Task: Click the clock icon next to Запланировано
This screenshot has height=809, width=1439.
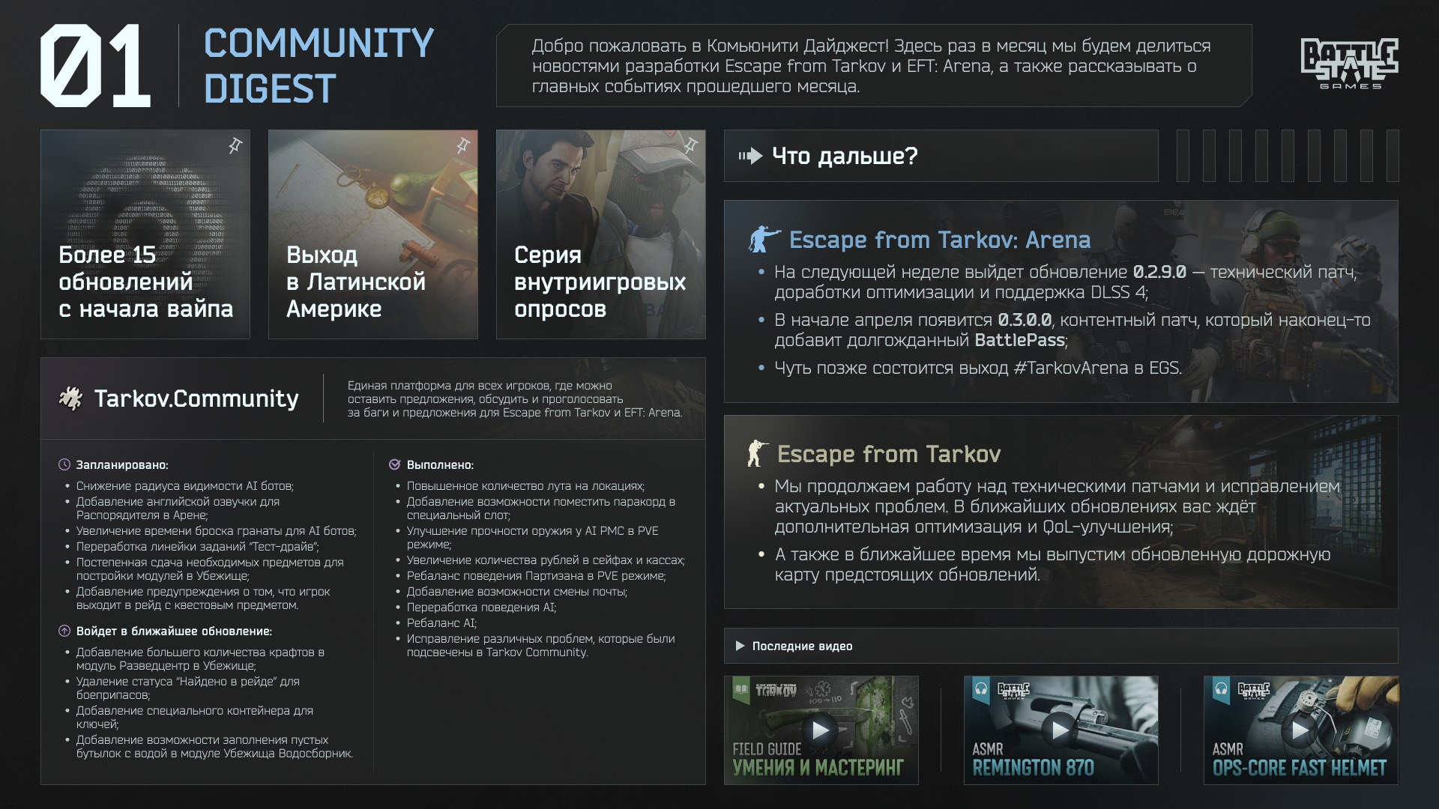Action: coord(64,464)
